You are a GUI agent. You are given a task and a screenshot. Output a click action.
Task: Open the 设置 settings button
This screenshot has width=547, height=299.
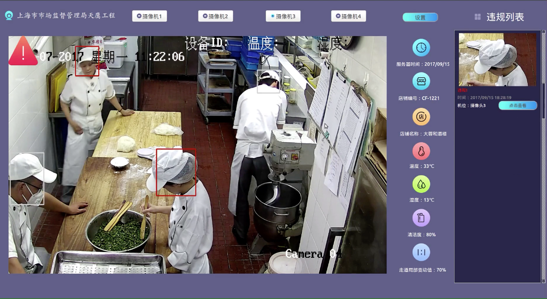pos(420,17)
